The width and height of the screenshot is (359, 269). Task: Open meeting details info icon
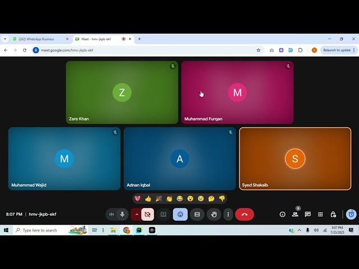282,214
